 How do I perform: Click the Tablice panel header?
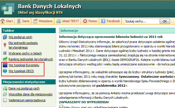click(29, 31)
